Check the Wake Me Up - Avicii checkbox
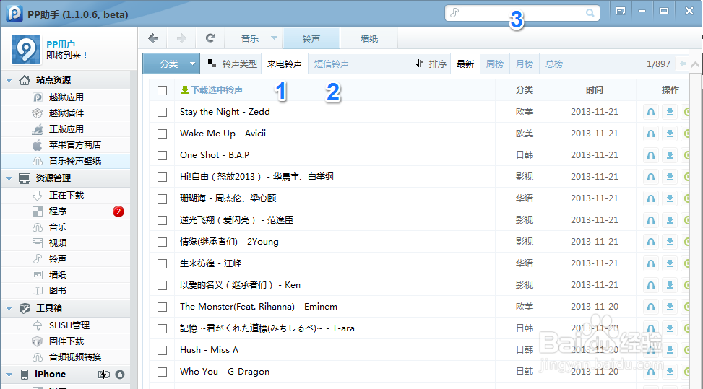 click(x=163, y=134)
